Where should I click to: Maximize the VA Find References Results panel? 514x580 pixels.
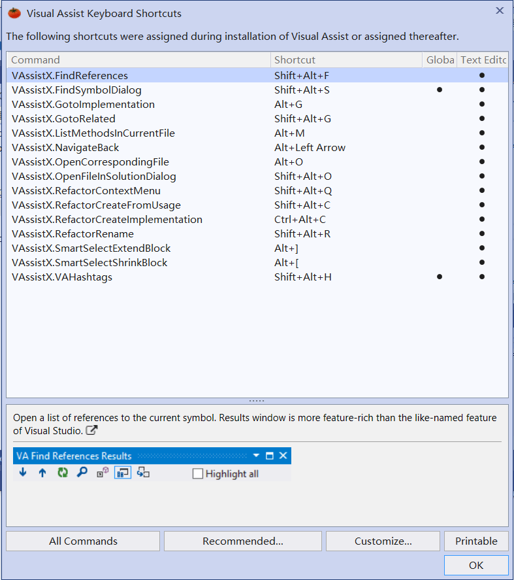[x=270, y=455]
